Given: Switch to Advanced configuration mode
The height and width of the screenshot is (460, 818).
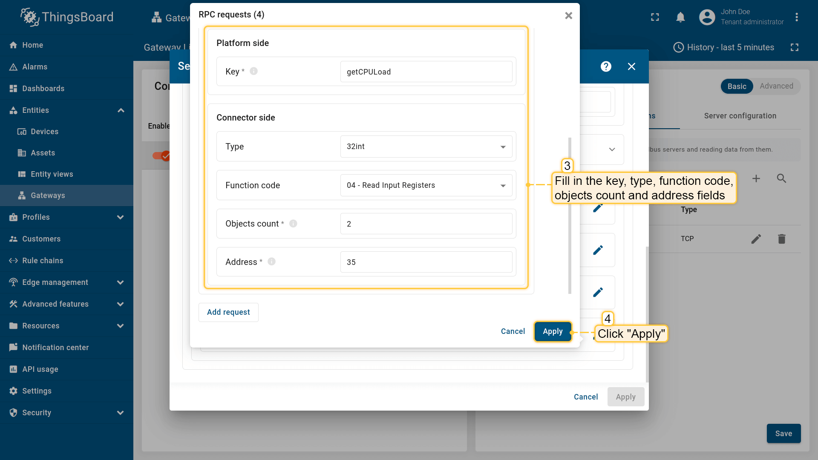Looking at the screenshot, I should [x=776, y=86].
